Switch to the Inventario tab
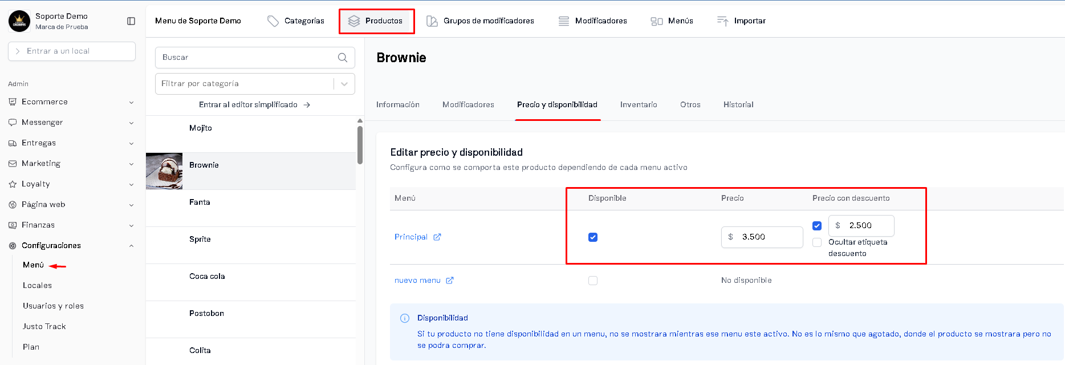This screenshot has height=365, width=1065. (639, 105)
